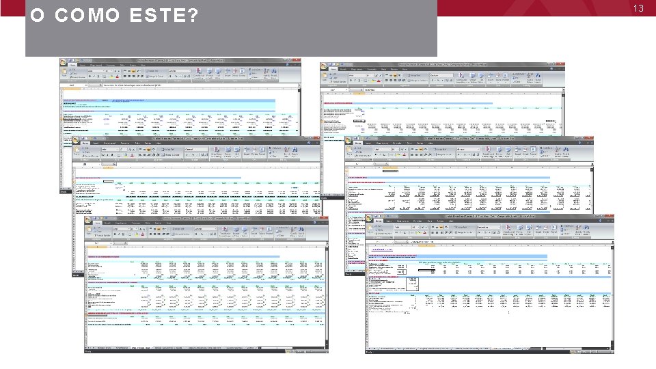Click Paste in bottom-left Excel window

[x=89, y=231]
